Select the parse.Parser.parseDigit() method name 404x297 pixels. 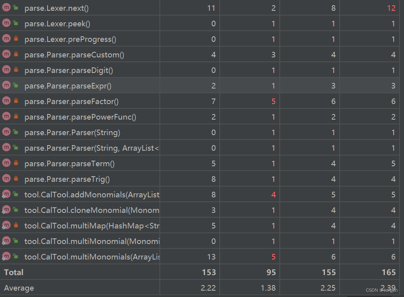point(69,71)
